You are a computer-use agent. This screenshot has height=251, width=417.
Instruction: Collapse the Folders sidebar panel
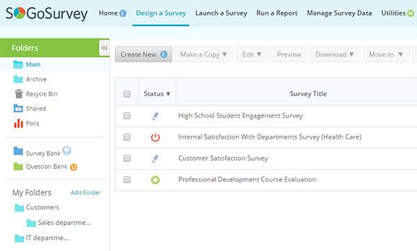point(104,48)
